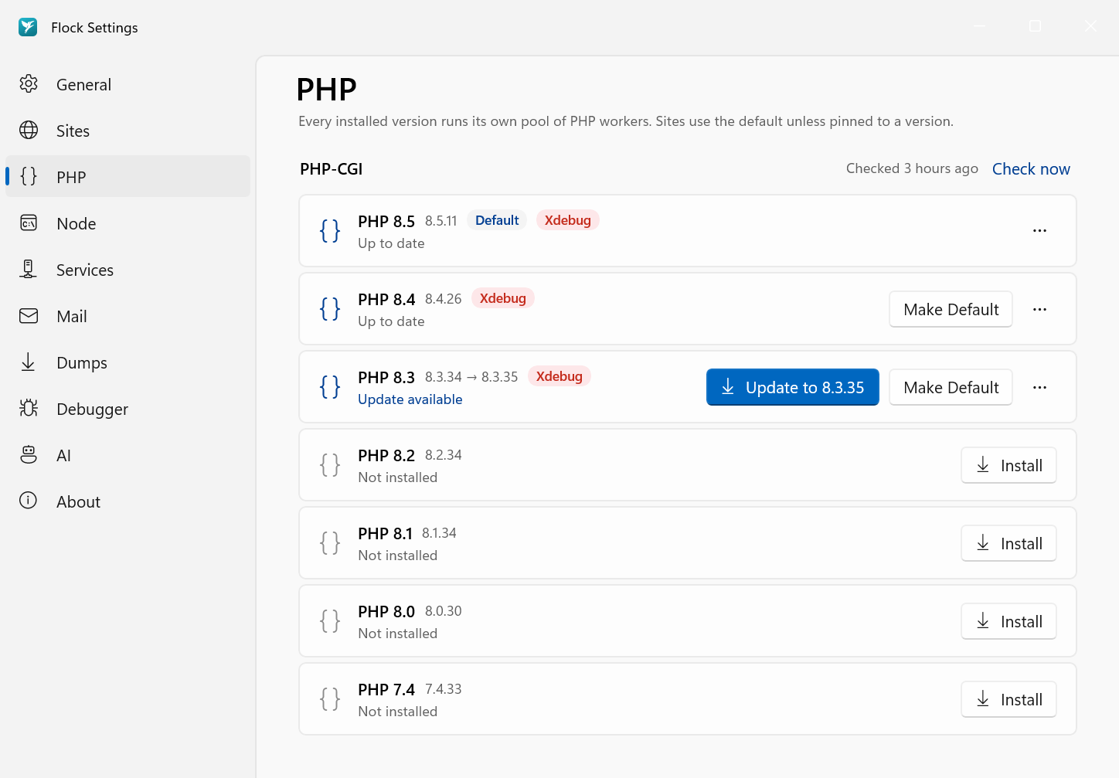
Task: Click the Xdebug badge on PHP 8.4
Action: [x=502, y=298]
